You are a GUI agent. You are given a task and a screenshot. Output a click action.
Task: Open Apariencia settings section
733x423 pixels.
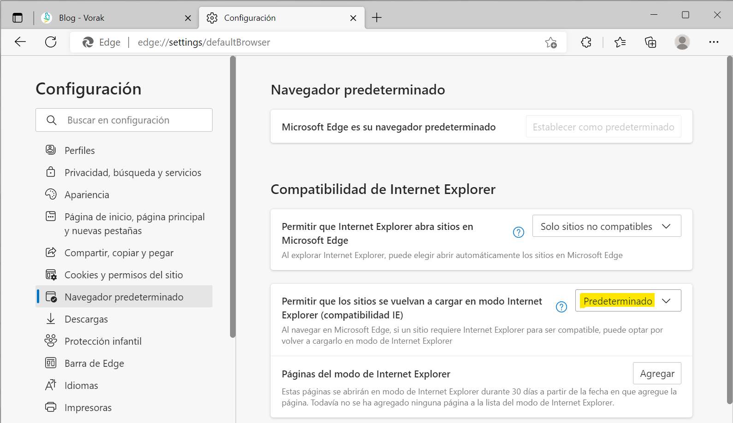click(124, 195)
